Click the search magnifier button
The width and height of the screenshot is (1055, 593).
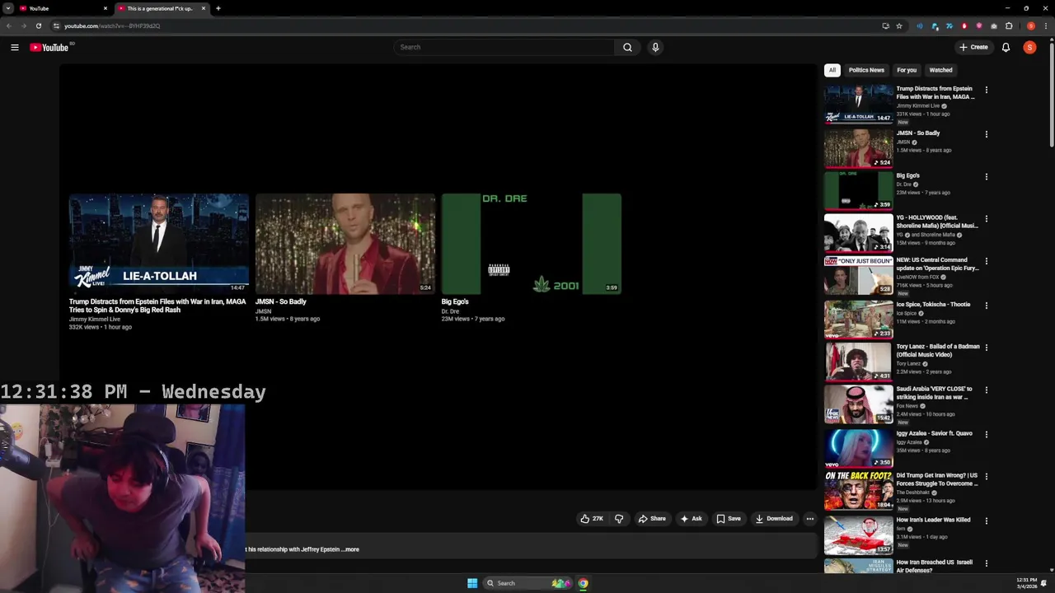(627, 47)
